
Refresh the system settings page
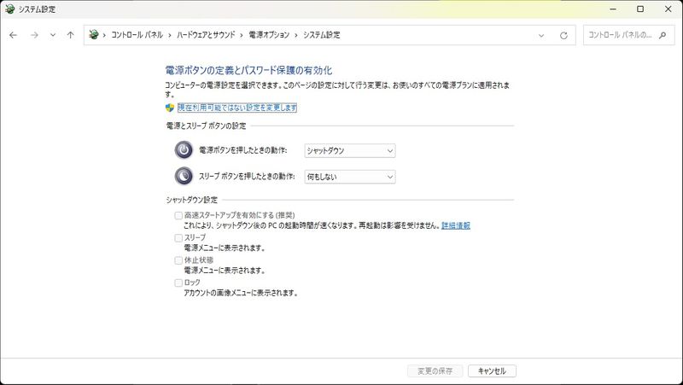point(563,35)
